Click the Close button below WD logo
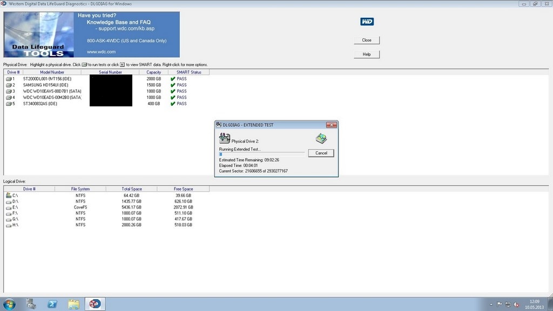This screenshot has width=553, height=311. pyautogui.click(x=367, y=40)
